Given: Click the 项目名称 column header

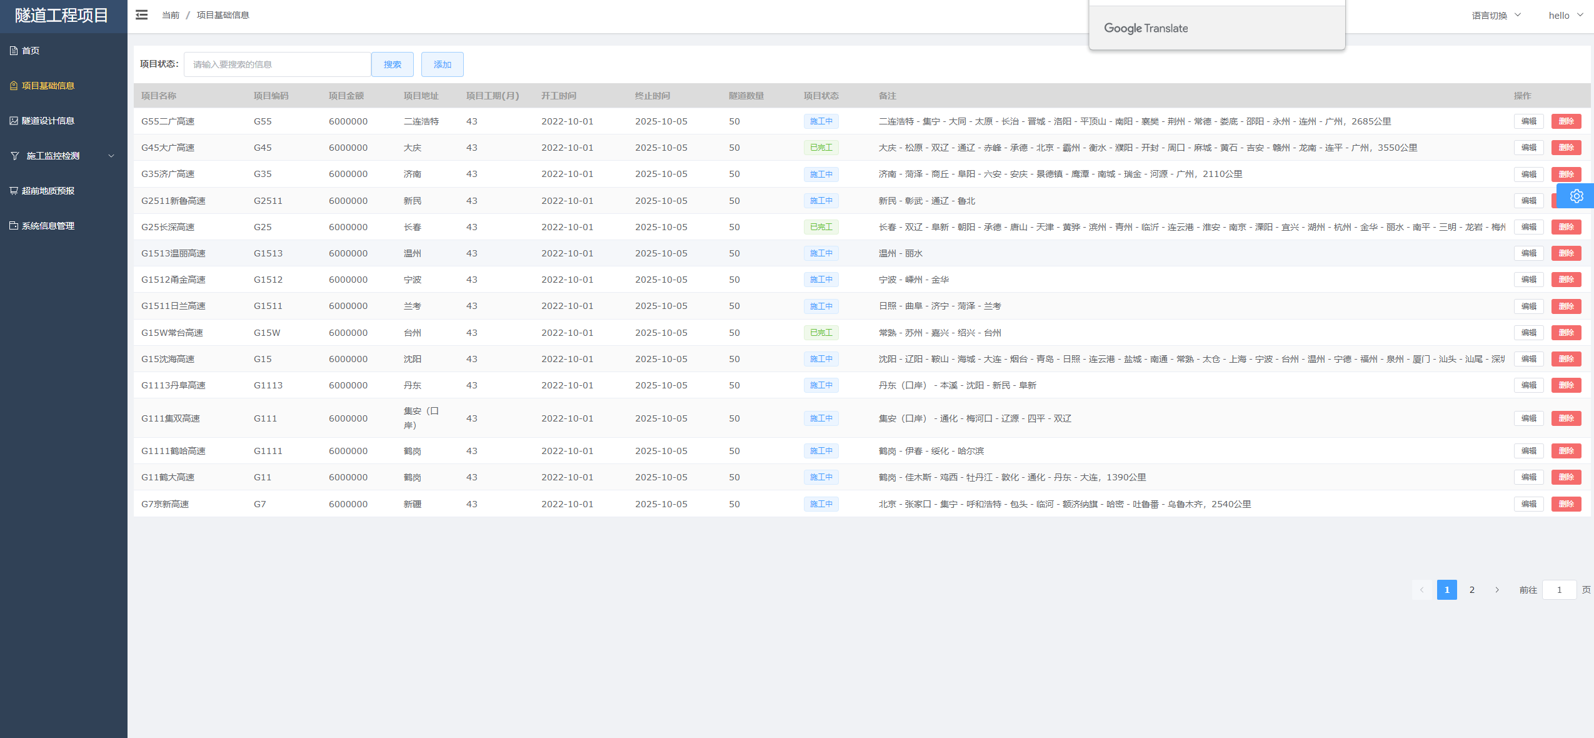Looking at the screenshot, I should [x=159, y=96].
